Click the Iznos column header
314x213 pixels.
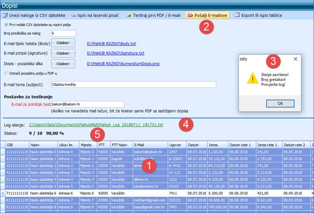coord(218,145)
